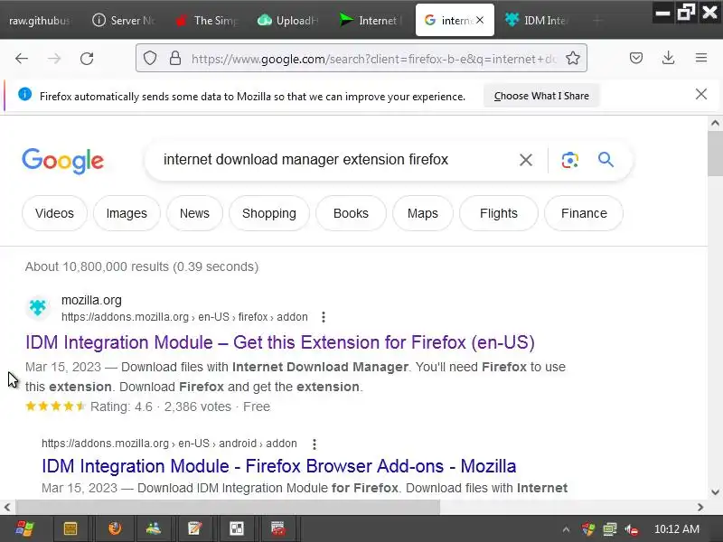Switch to the Server No tab
The width and height of the screenshot is (723, 542).
pos(124,20)
